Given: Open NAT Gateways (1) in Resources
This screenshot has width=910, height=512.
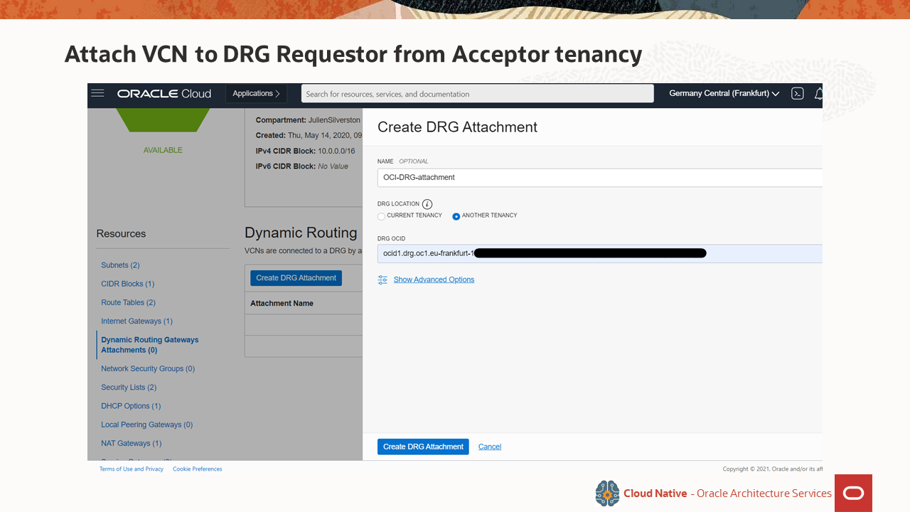Looking at the screenshot, I should click(x=132, y=443).
